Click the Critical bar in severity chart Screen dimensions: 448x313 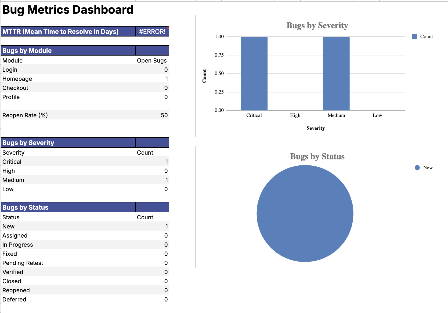254,74
